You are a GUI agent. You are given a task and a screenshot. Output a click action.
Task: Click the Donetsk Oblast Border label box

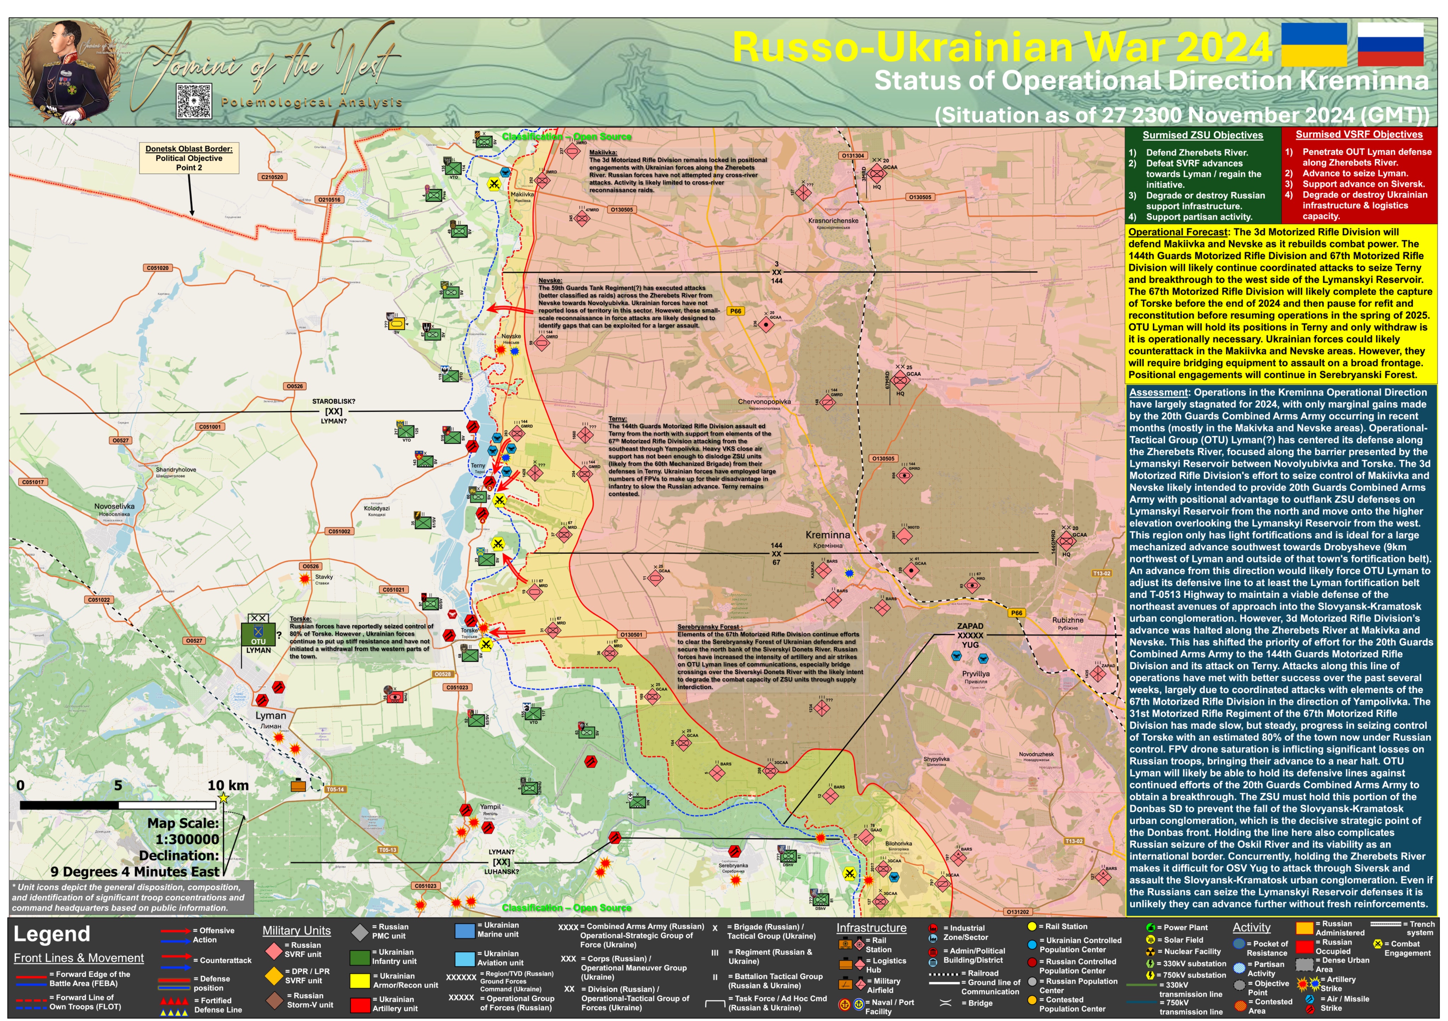188,158
